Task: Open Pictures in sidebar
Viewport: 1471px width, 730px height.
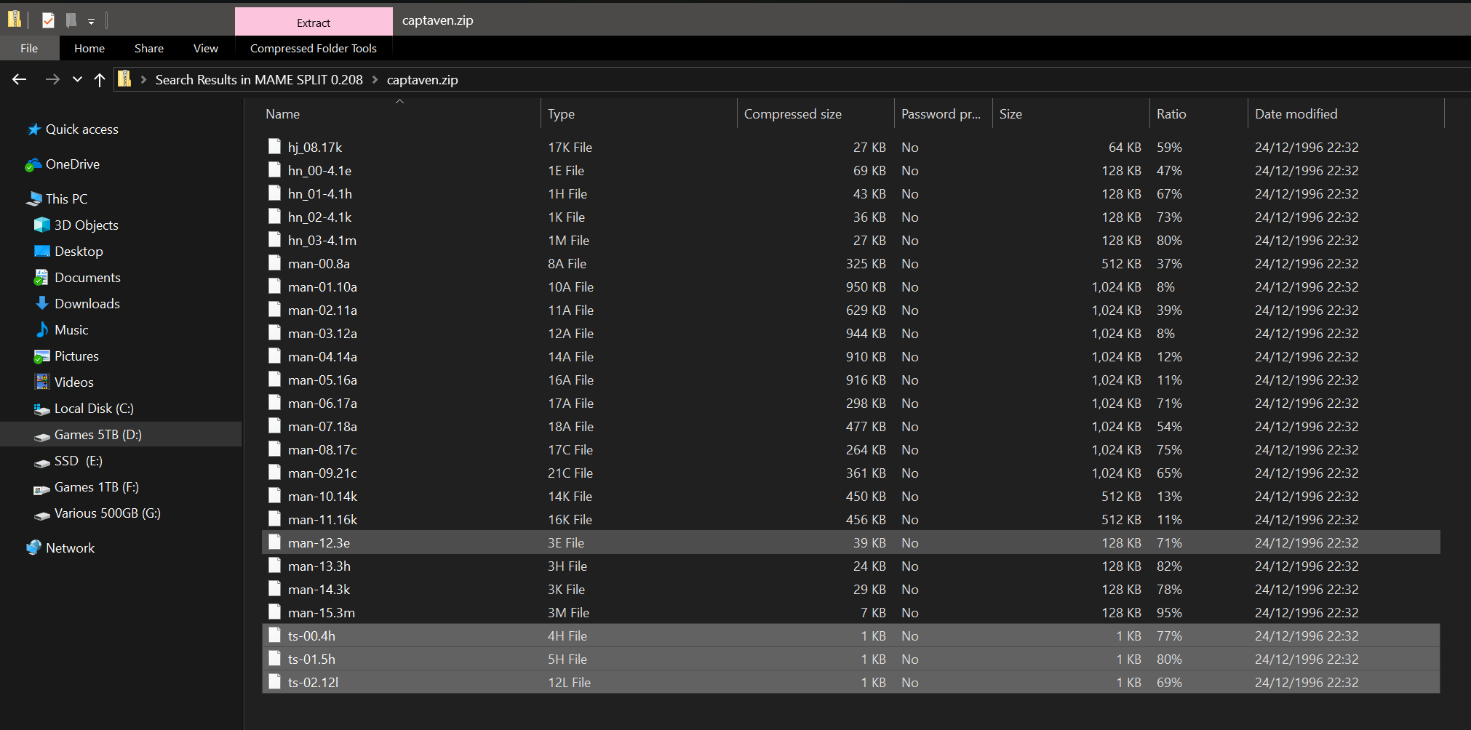Action: [x=76, y=356]
